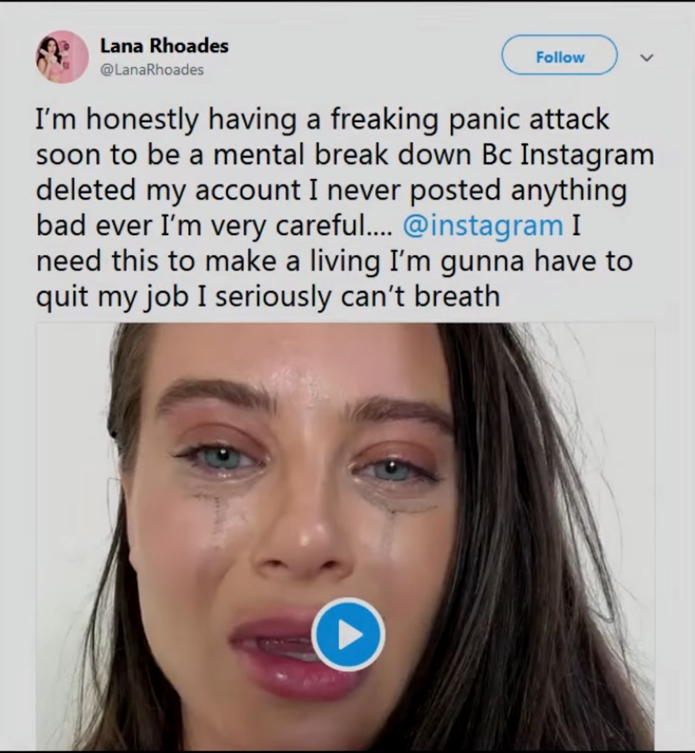This screenshot has width=695, height=753.
Task: Play the embedded video in the tweet
Action: click(x=348, y=634)
